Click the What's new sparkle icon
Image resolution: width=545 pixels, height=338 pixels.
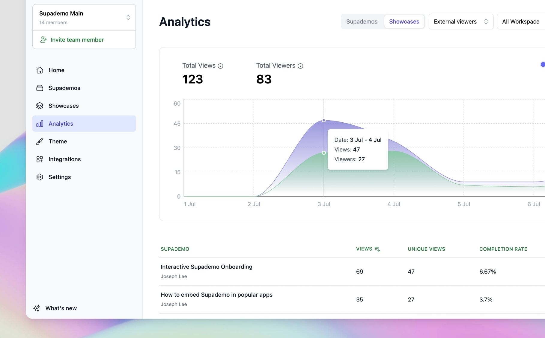tap(37, 308)
